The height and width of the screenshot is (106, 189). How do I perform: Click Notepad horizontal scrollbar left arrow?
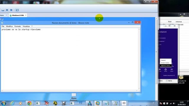click(x=2, y=91)
